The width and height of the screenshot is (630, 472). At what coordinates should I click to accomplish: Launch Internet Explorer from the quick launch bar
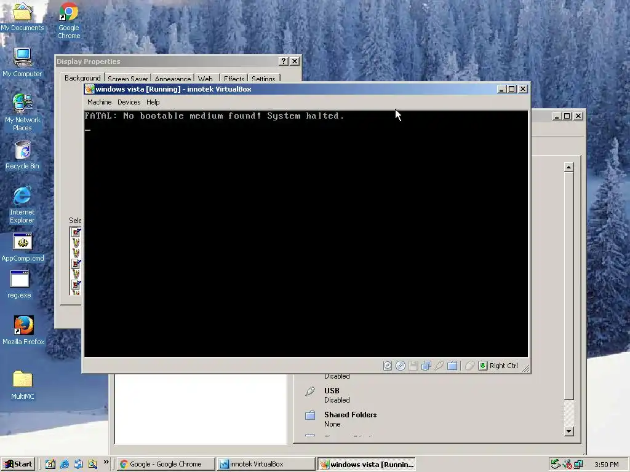pyautogui.click(x=64, y=464)
